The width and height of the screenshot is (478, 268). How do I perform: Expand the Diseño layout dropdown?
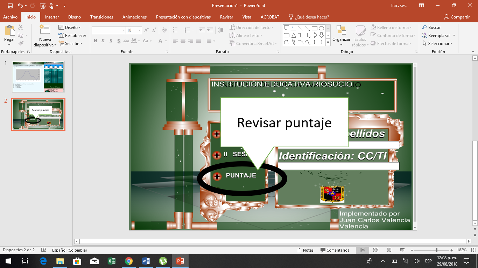pos(70,27)
